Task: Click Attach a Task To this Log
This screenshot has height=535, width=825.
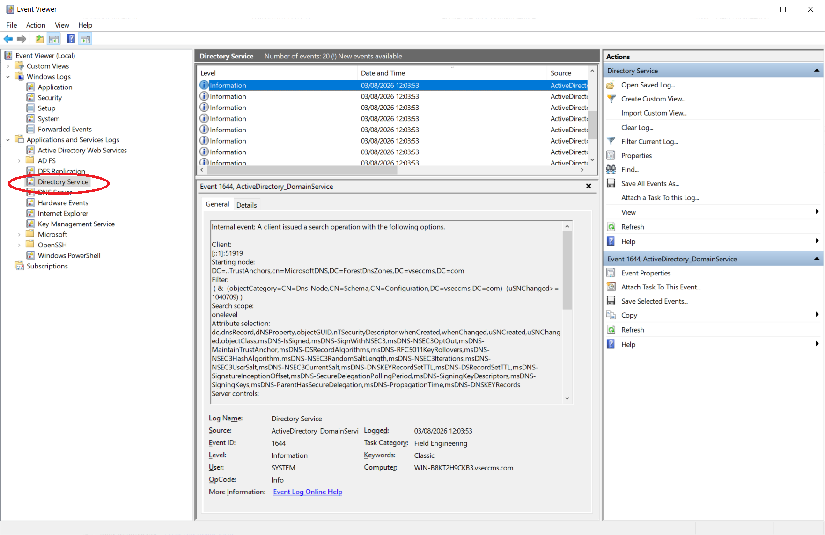Action: [x=660, y=198]
